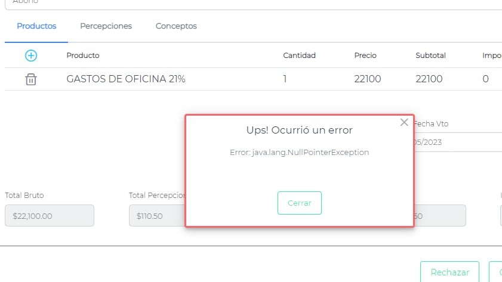Click the Producto column header
Viewport: 502px width, 282px height.
83,55
